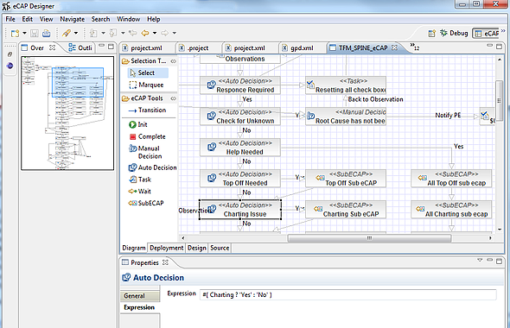The width and height of the screenshot is (510, 328).
Task: Open the Edit menu
Action: point(28,19)
